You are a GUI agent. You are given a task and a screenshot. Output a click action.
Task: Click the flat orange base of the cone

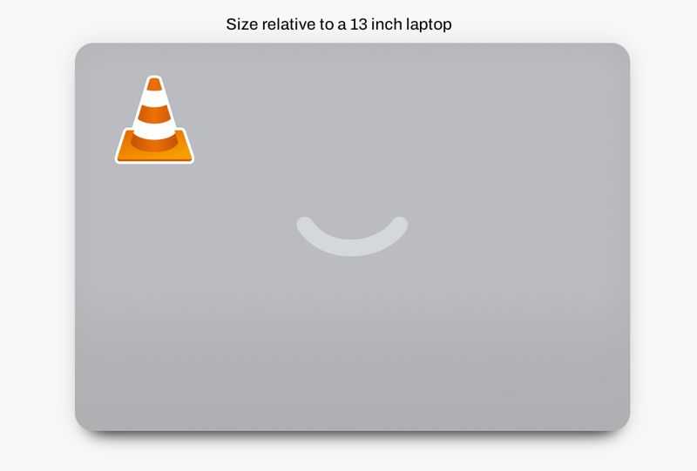[x=154, y=153]
